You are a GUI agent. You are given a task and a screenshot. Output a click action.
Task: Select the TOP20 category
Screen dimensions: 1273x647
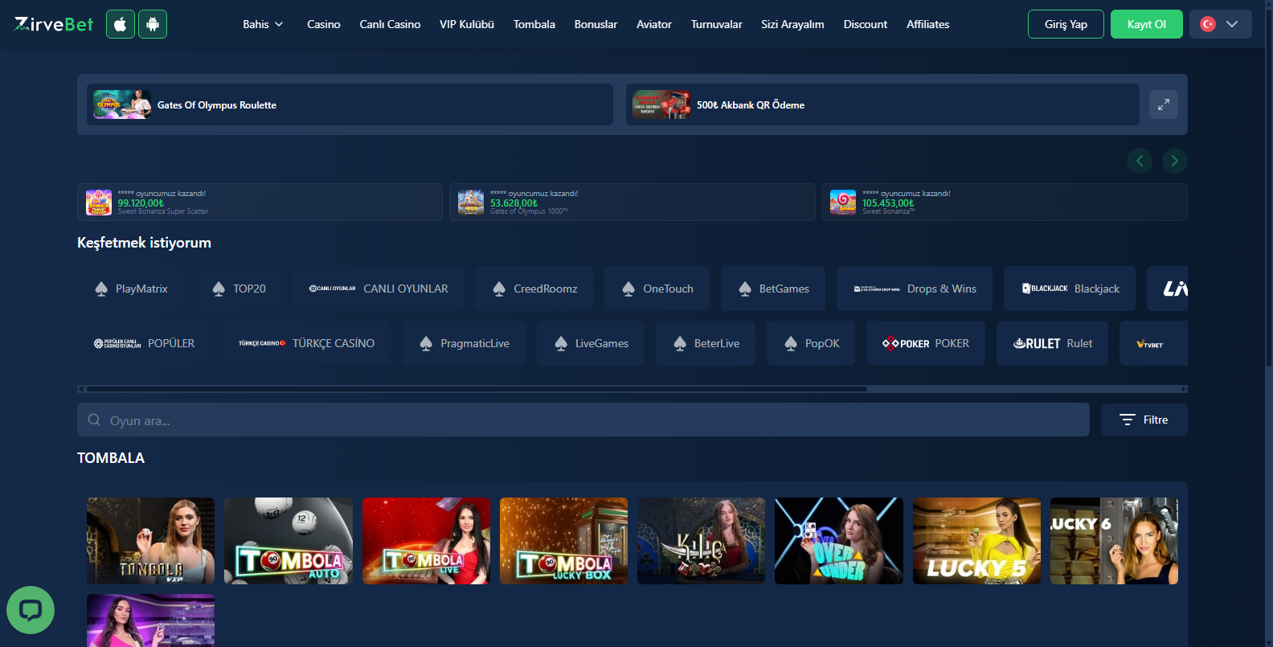(x=239, y=289)
